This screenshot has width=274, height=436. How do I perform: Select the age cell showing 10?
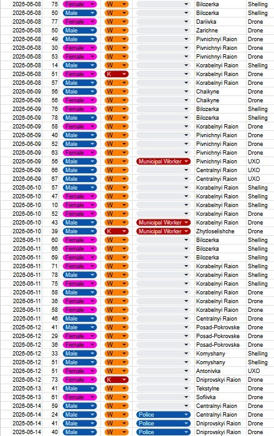point(51,205)
